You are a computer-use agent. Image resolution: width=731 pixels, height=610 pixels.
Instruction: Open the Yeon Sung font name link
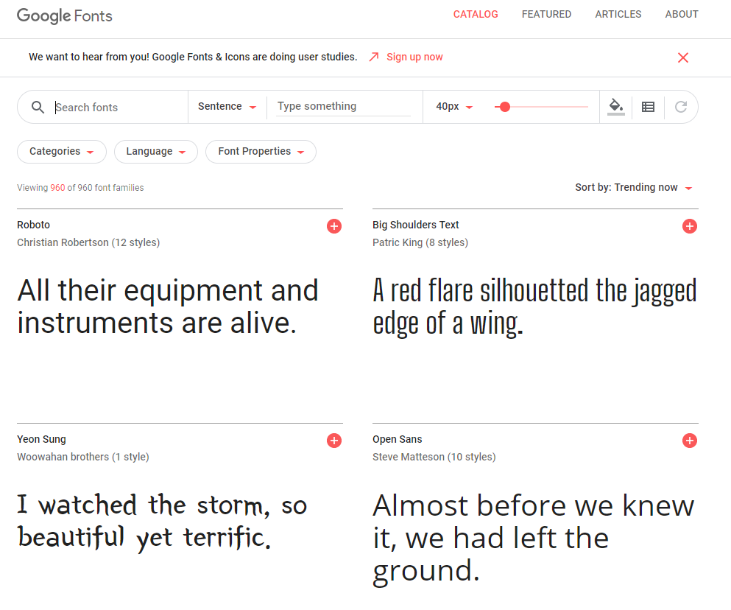pyautogui.click(x=41, y=439)
